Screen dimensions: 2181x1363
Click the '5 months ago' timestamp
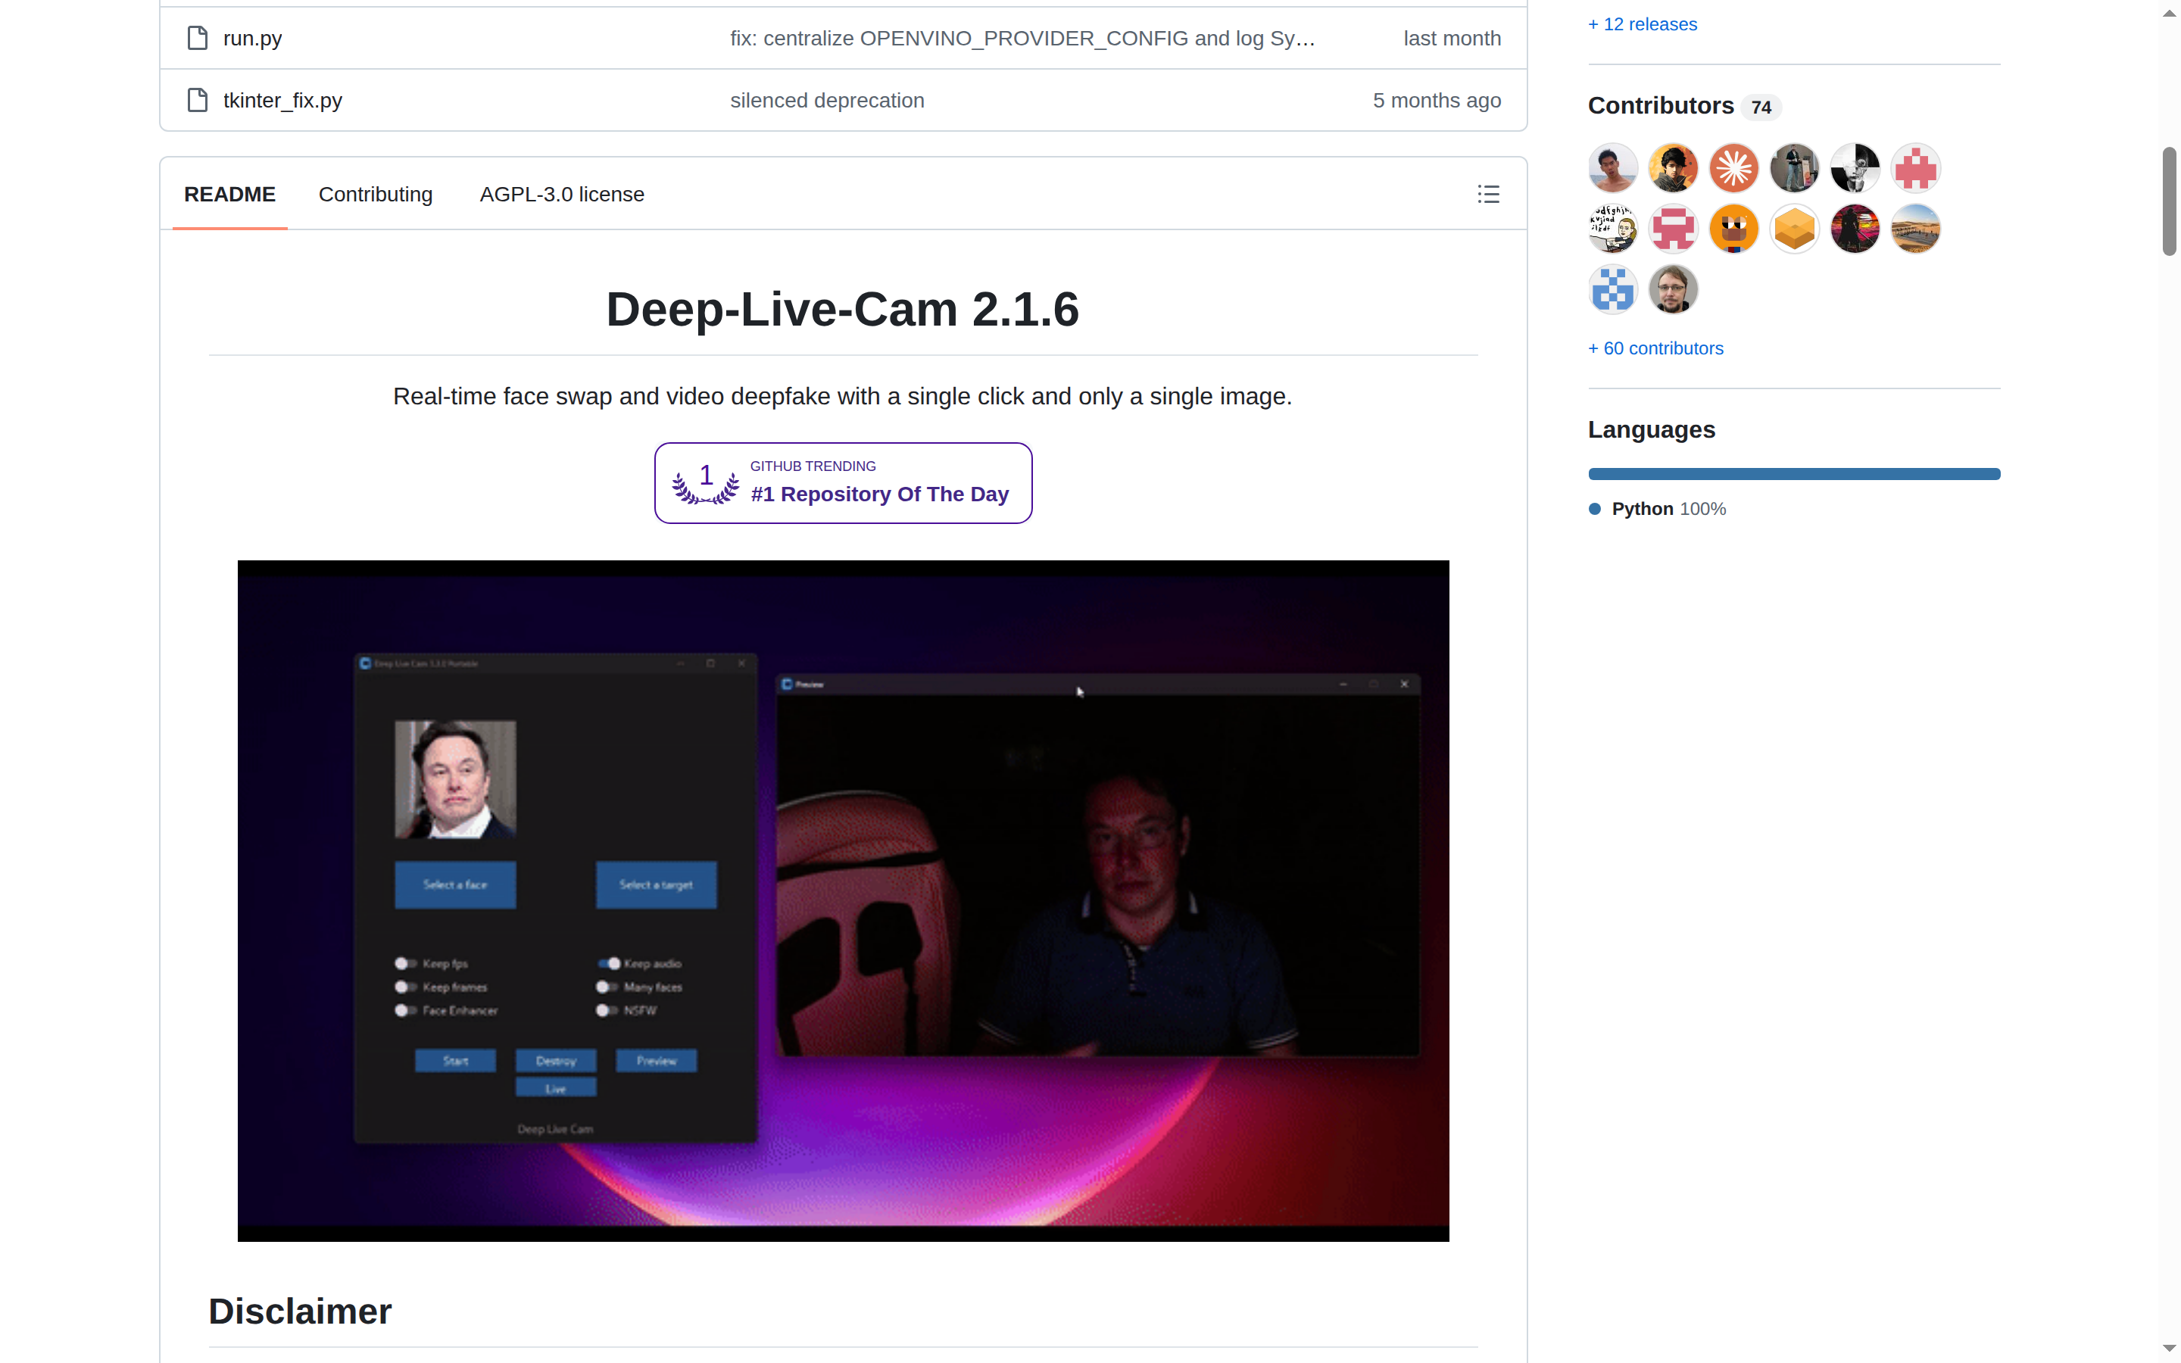click(x=1437, y=100)
